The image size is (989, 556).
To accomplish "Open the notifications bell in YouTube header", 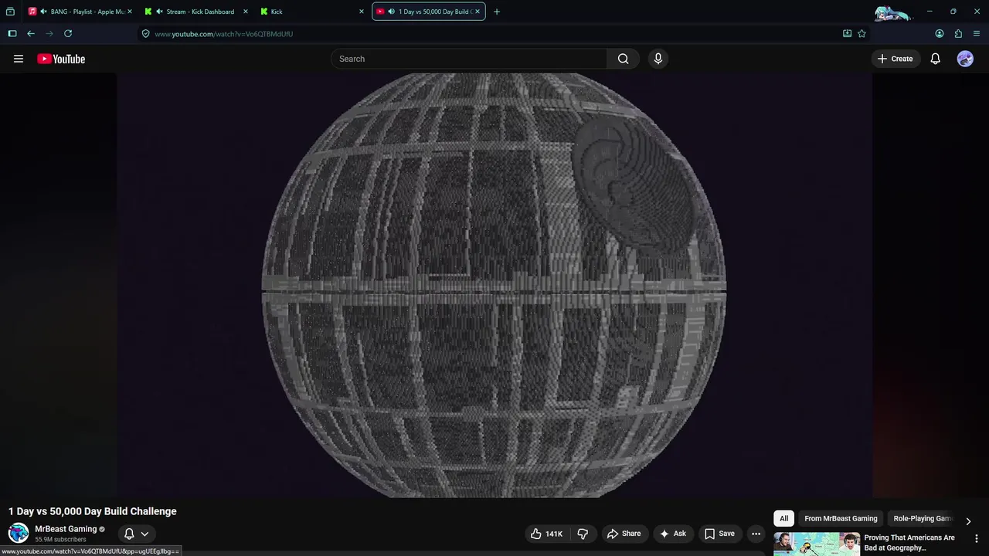I will coord(935,59).
